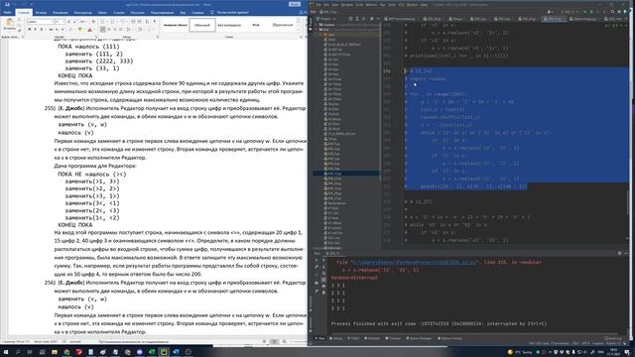The height and width of the screenshot is (357, 635).
Task: Click the Debug bug icon in PyCharm toolbar
Action: tap(591, 12)
